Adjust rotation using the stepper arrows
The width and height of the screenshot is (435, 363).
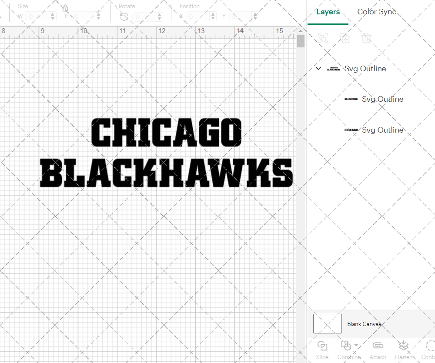159,17
